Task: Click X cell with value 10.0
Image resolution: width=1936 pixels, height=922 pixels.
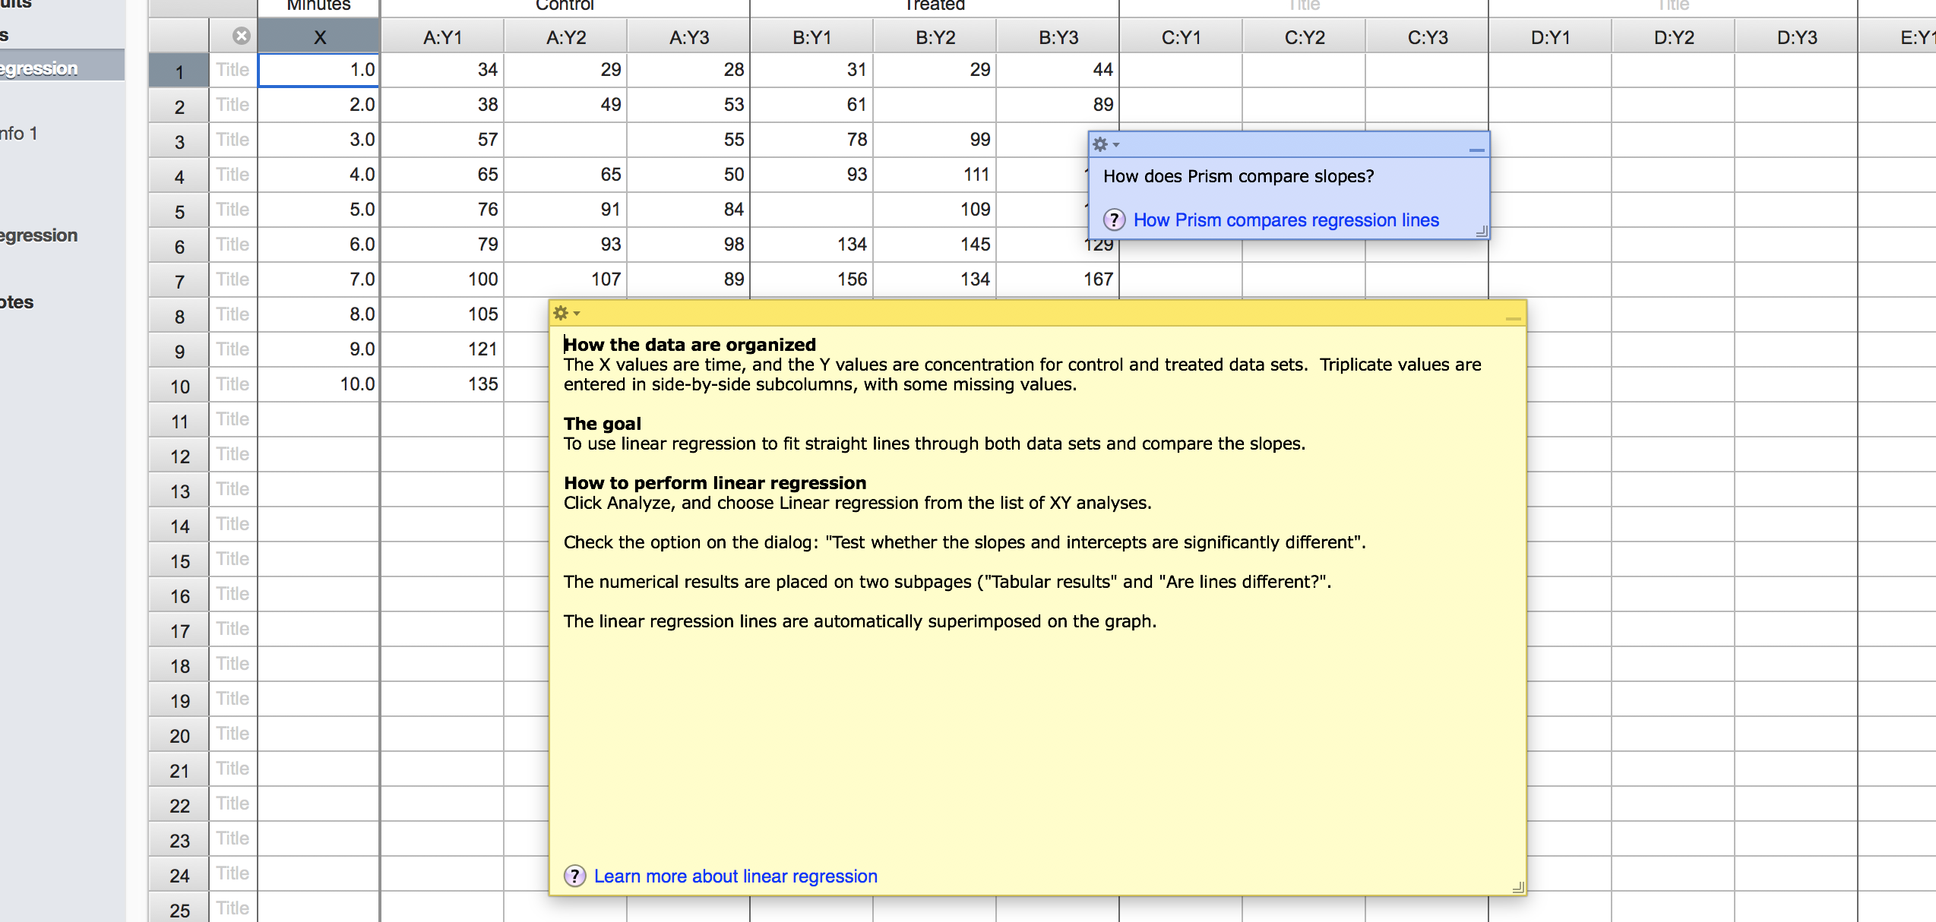Action: 319,384
